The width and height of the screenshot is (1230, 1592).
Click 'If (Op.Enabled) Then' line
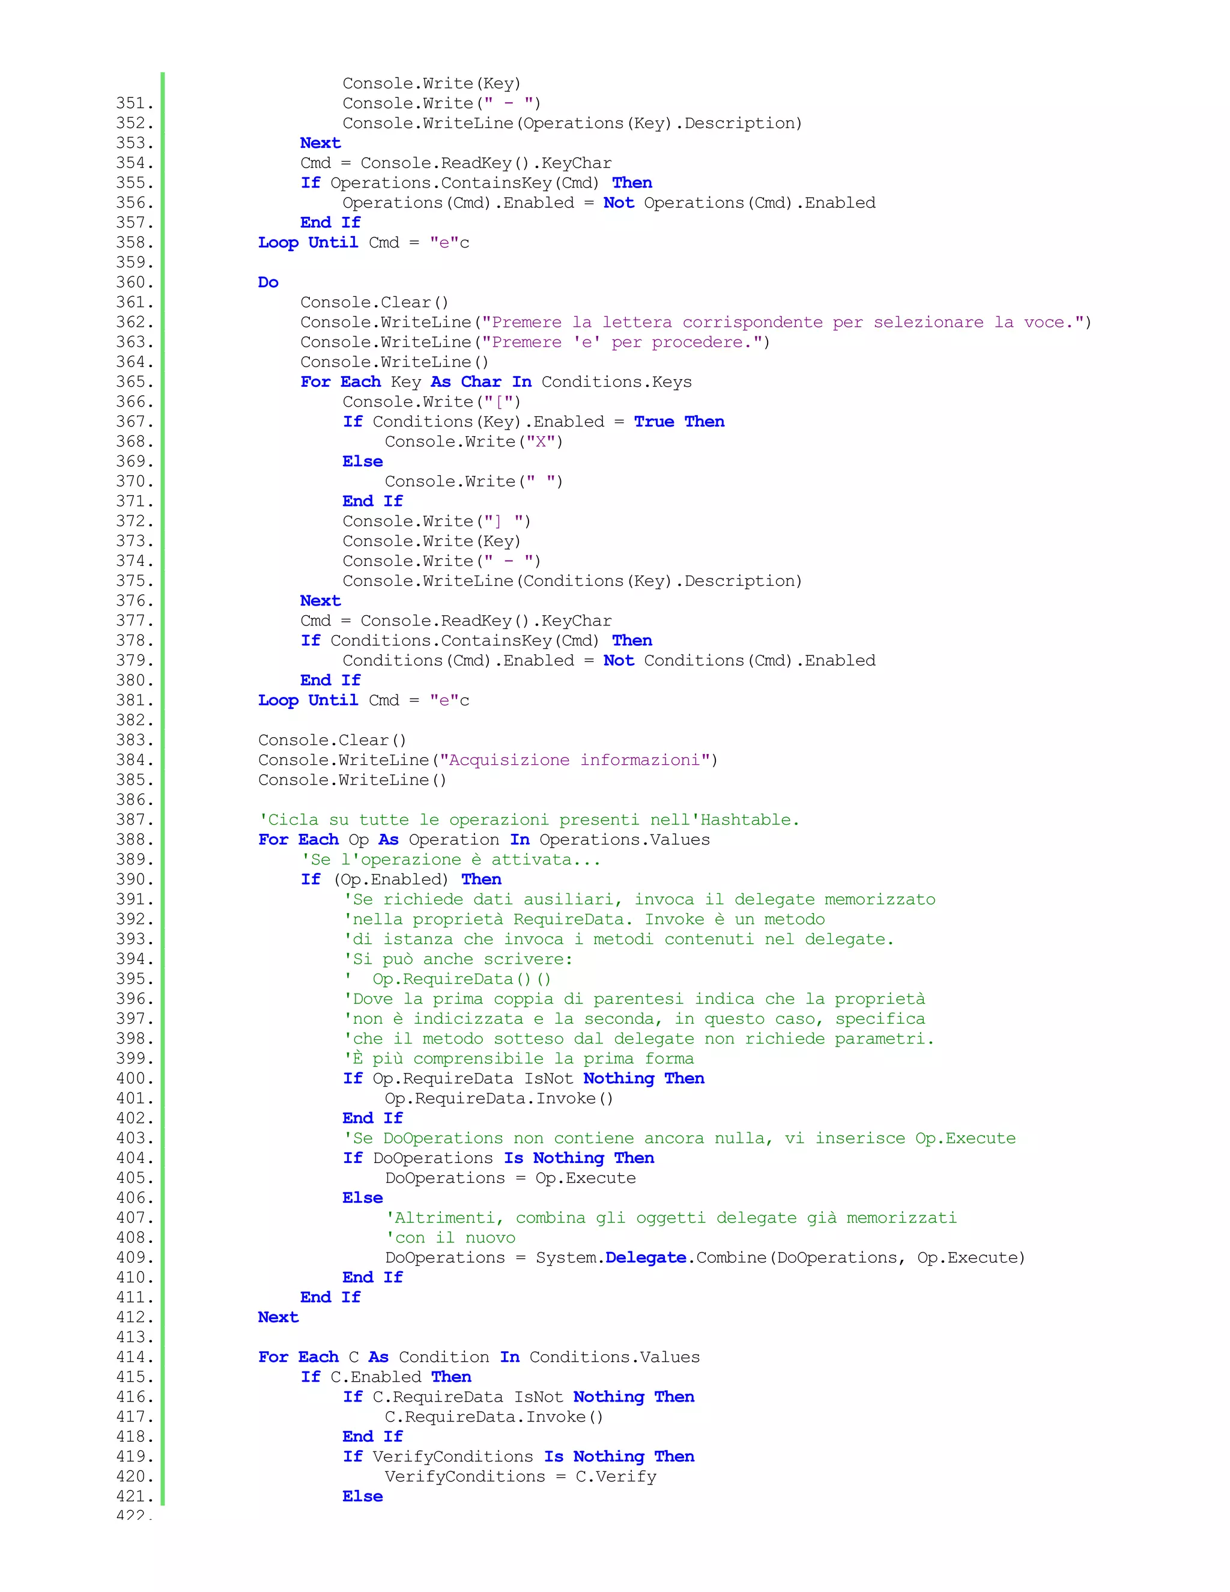(401, 879)
